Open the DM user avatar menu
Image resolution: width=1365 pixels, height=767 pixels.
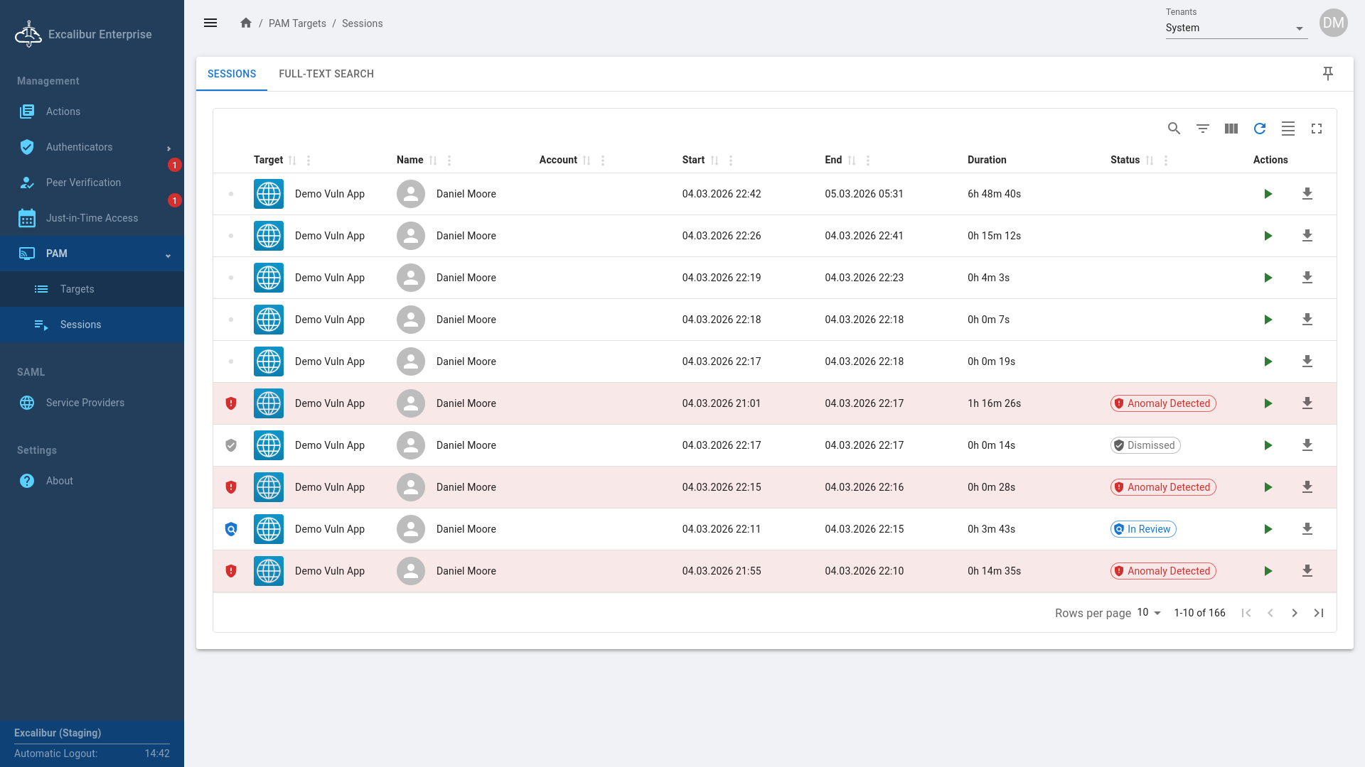pyautogui.click(x=1333, y=23)
